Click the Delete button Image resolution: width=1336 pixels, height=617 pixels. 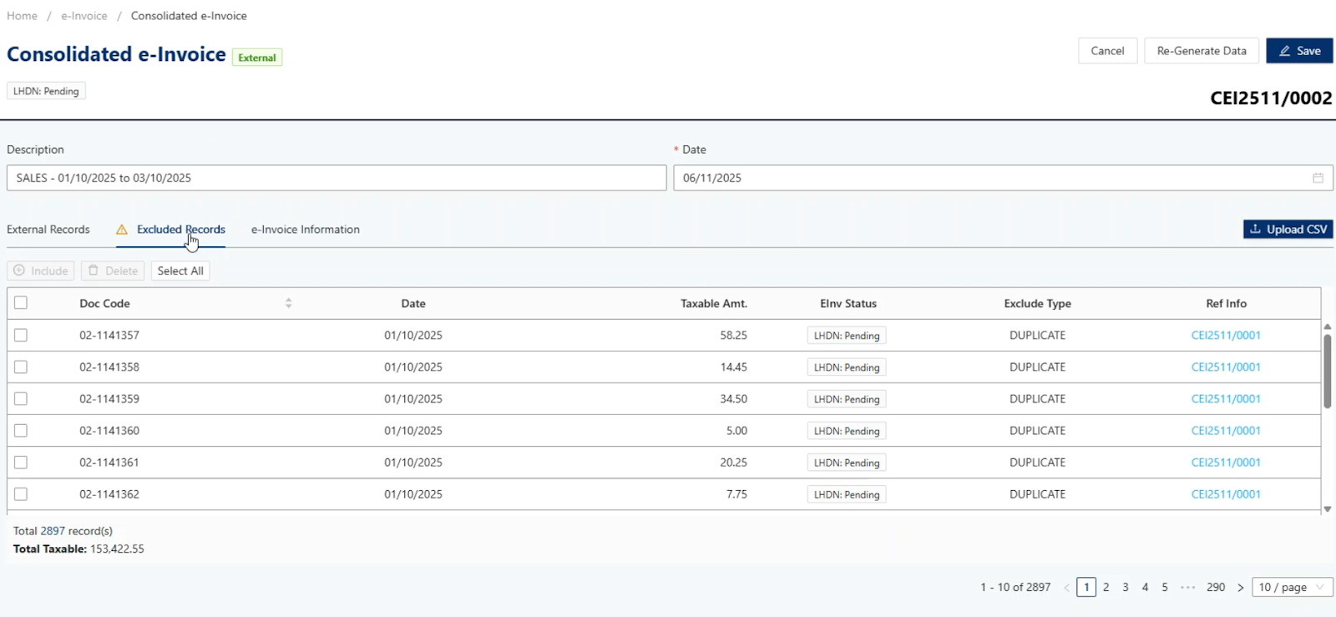tap(113, 271)
